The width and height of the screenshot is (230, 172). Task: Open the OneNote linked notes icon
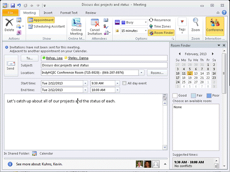click(19, 33)
